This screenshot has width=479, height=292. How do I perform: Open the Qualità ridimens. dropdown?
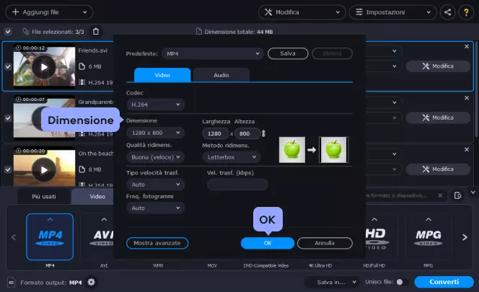[x=155, y=157]
